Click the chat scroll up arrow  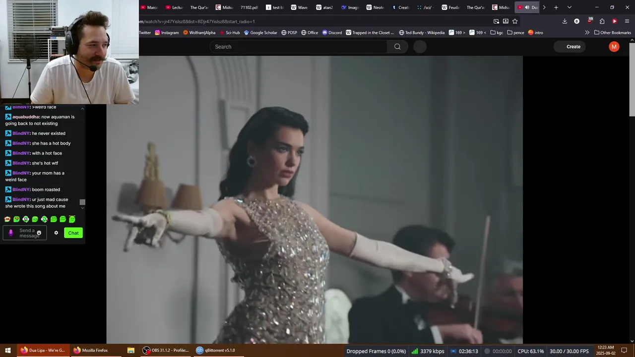click(82, 108)
